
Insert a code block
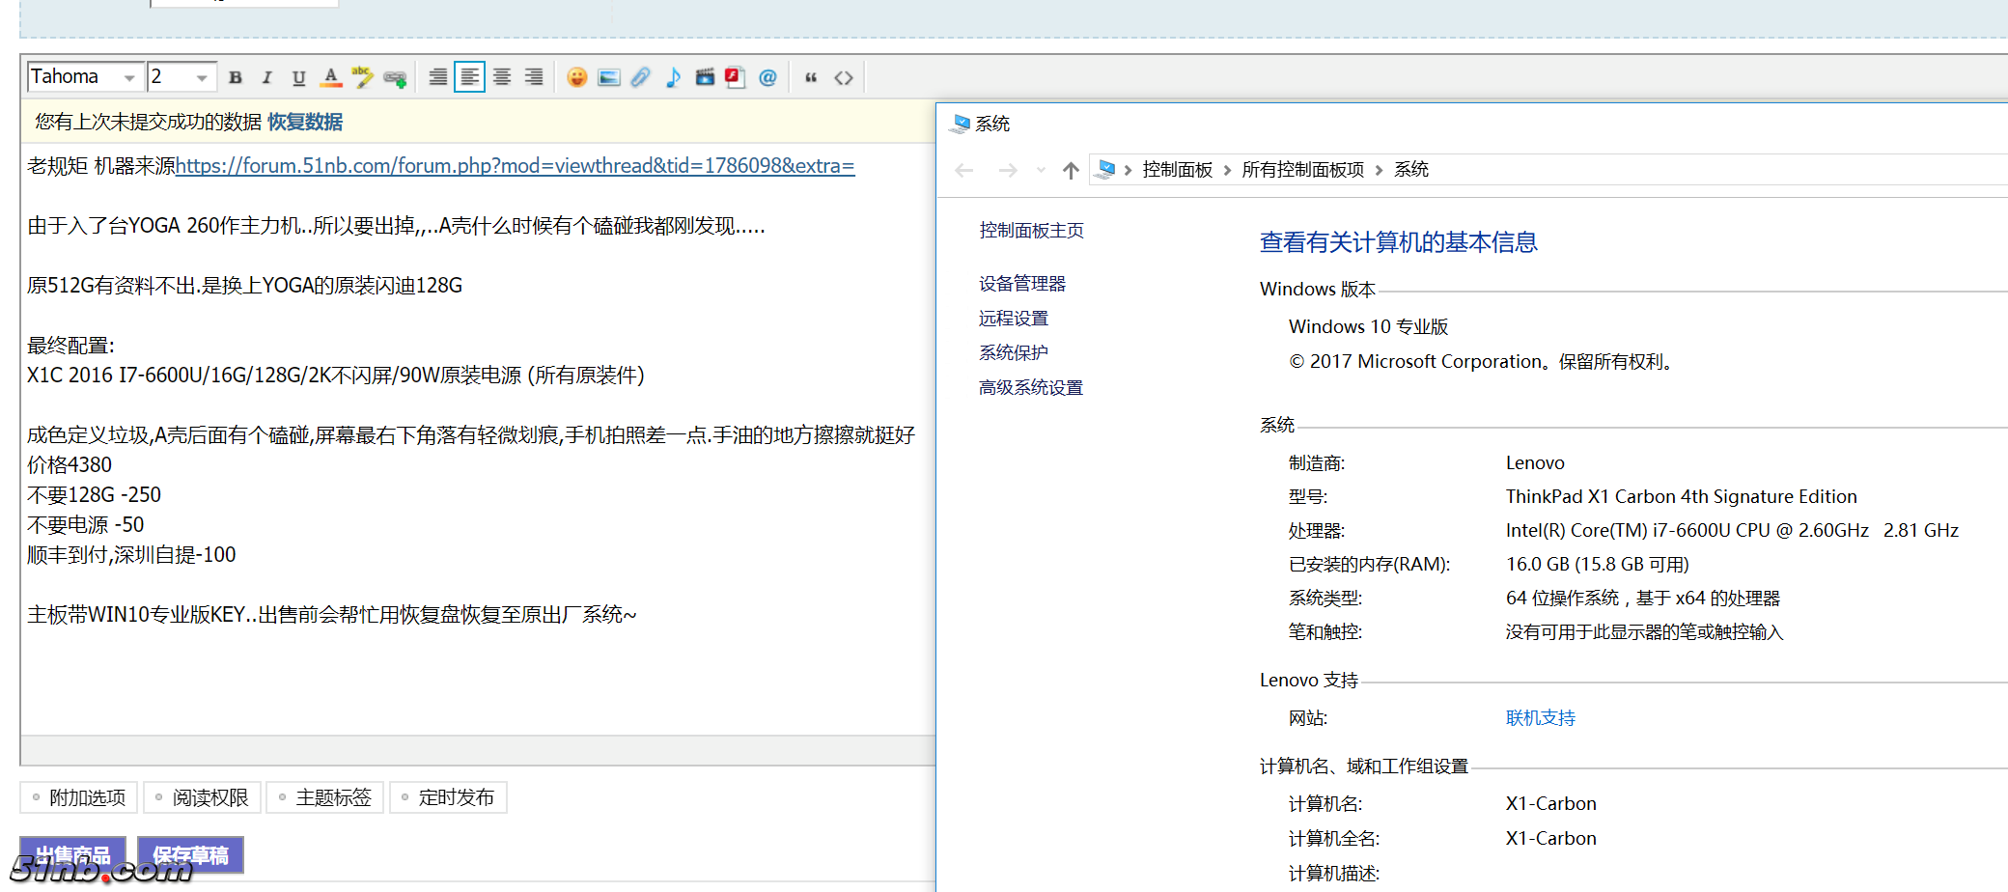coord(843,77)
